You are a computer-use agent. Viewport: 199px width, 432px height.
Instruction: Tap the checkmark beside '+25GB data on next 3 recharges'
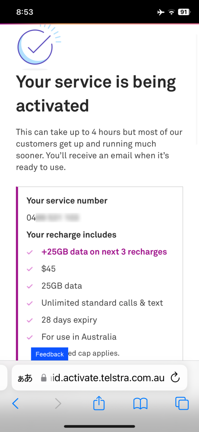point(30,252)
